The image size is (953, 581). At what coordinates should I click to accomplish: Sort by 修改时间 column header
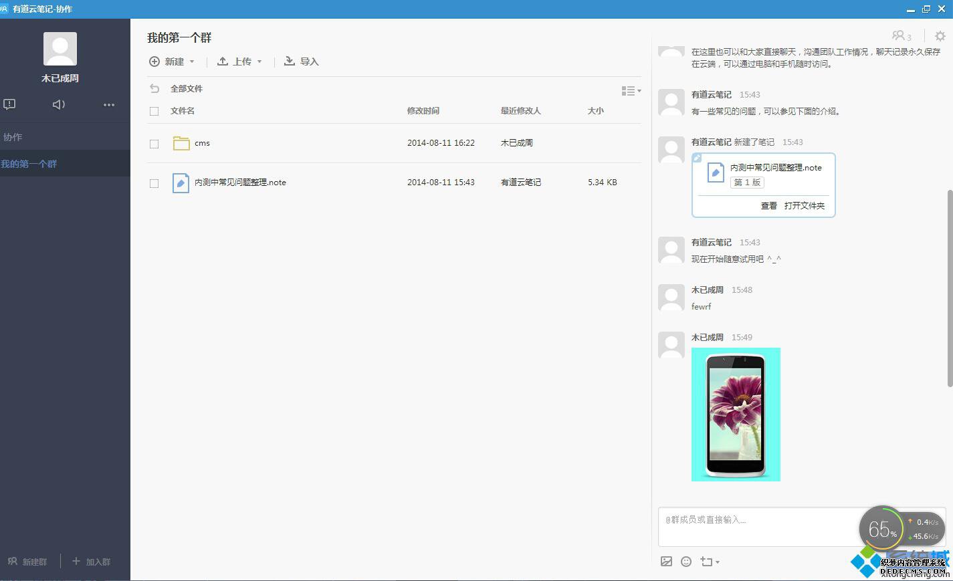[x=423, y=111]
